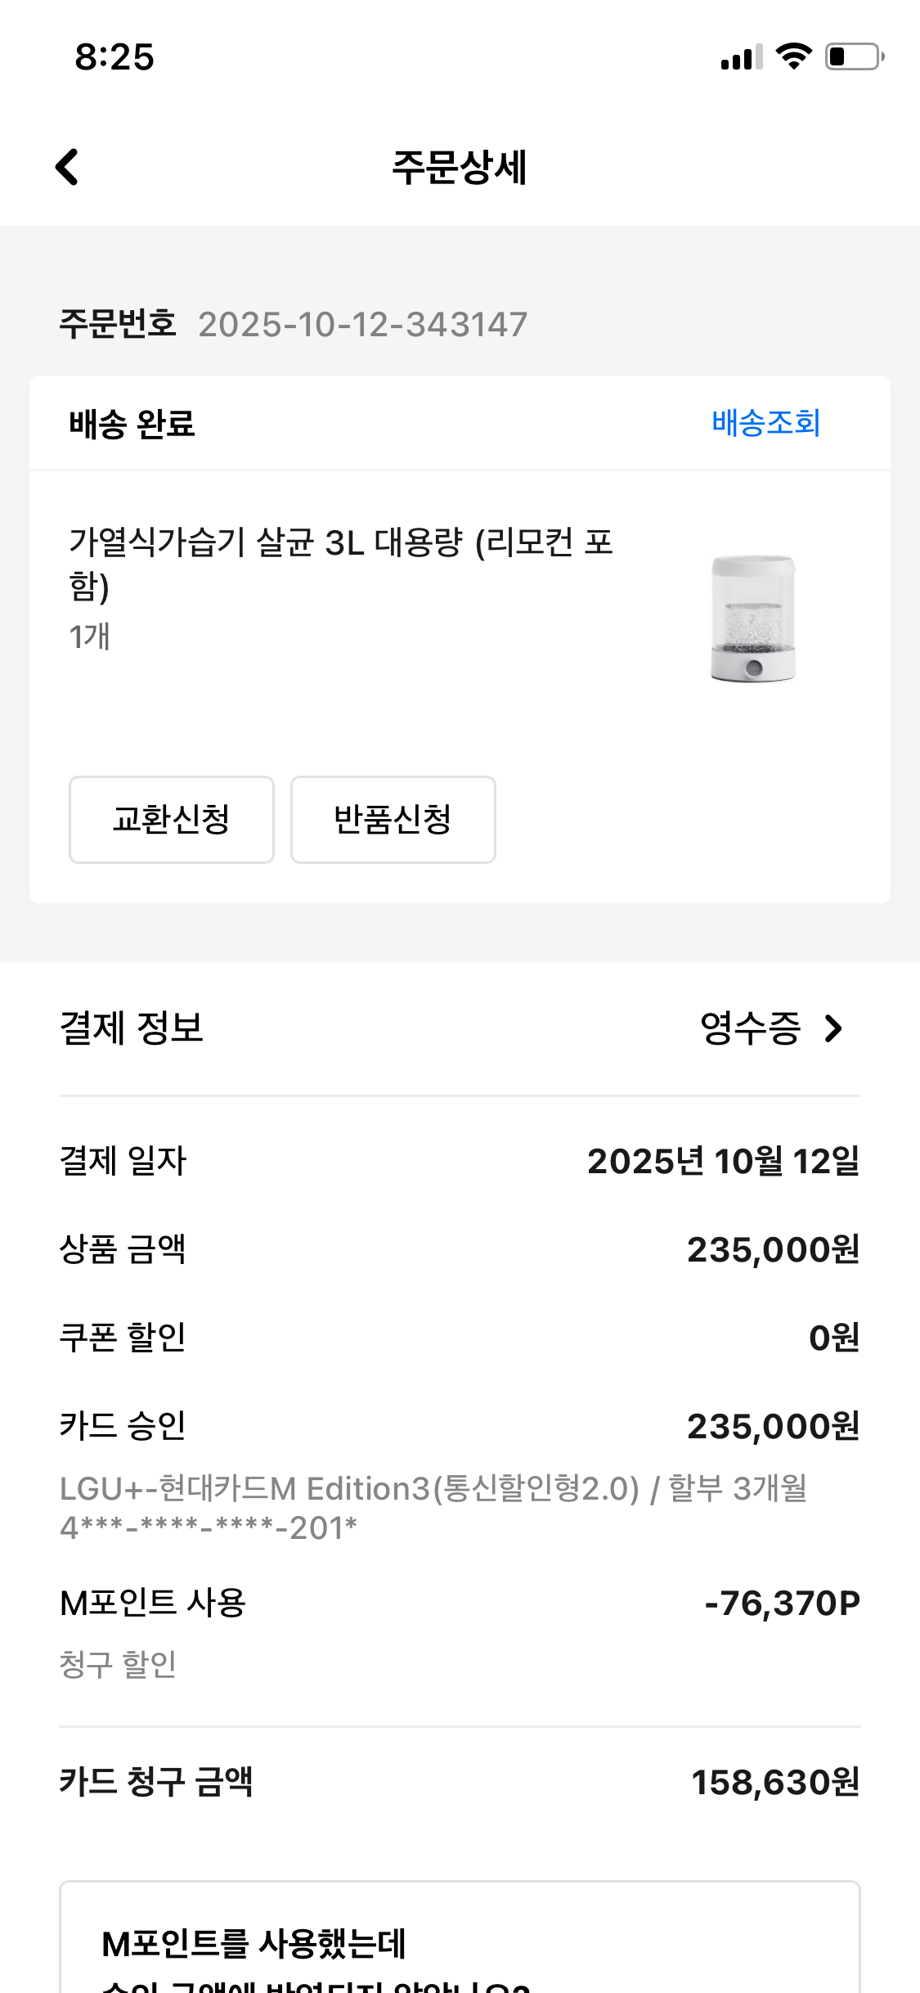
Task: Tap the back arrow icon
Action: (x=67, y=167)
